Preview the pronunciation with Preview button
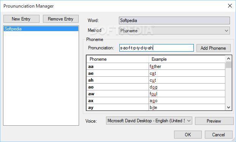 coord(214,121)
